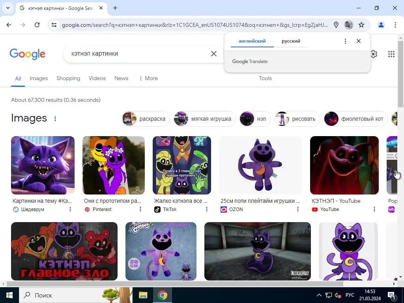
Task: Open Chrome's three-dot menu
Action: click(x=395, y=25)
